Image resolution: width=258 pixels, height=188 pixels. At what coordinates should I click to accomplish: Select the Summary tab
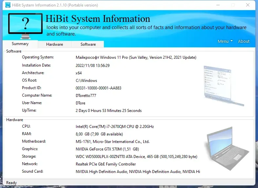coord(20,44)
